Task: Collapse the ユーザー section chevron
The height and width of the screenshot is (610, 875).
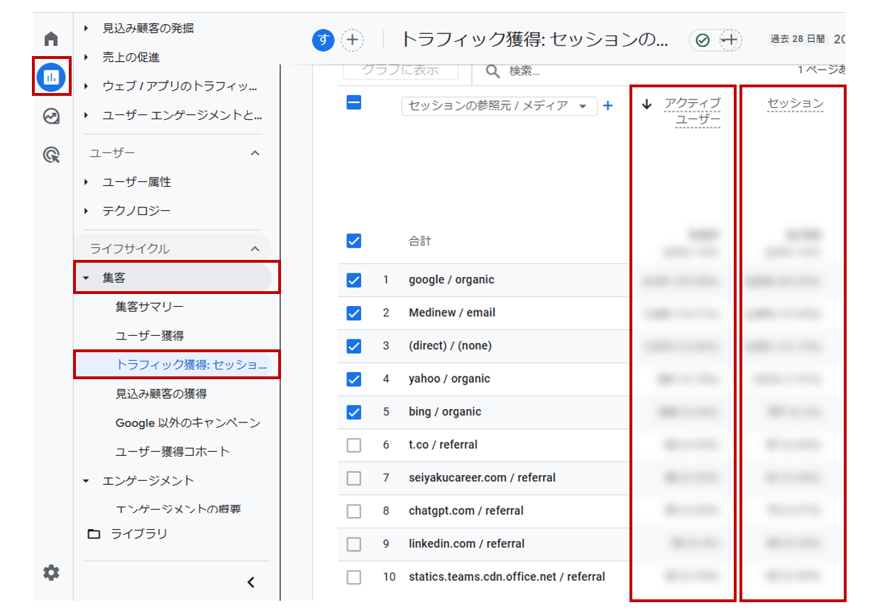Action: coord(254,153)
